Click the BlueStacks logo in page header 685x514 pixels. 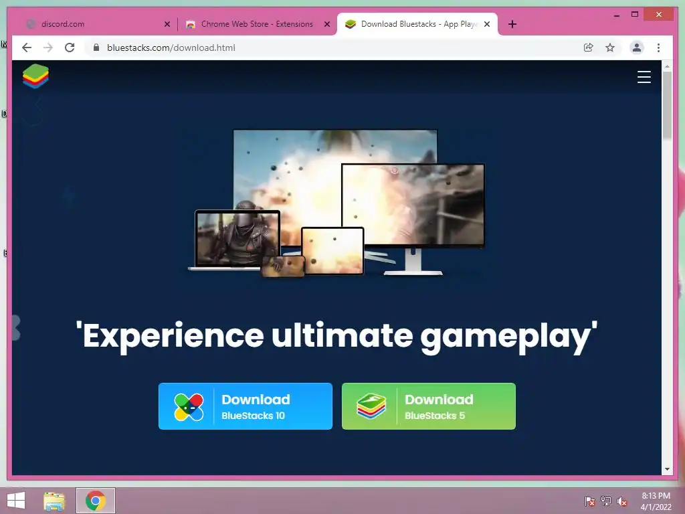36,76
